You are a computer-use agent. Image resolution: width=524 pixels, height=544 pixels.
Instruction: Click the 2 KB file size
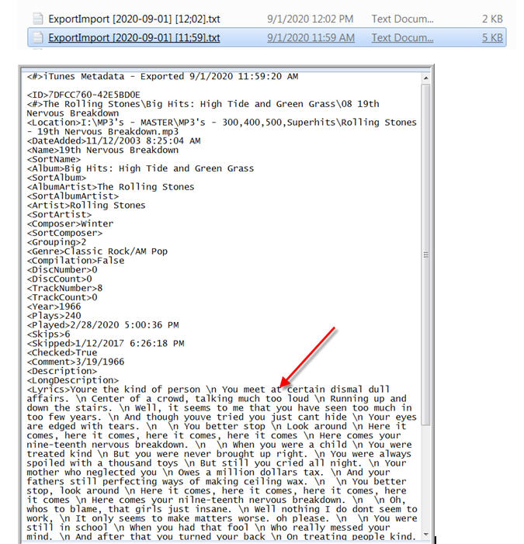click(x=492, y=19)
